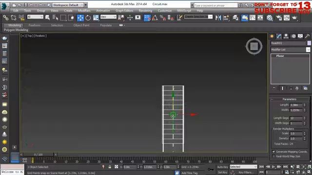Click Add Time Tag
312x175 pixels.
coord(190,173)
